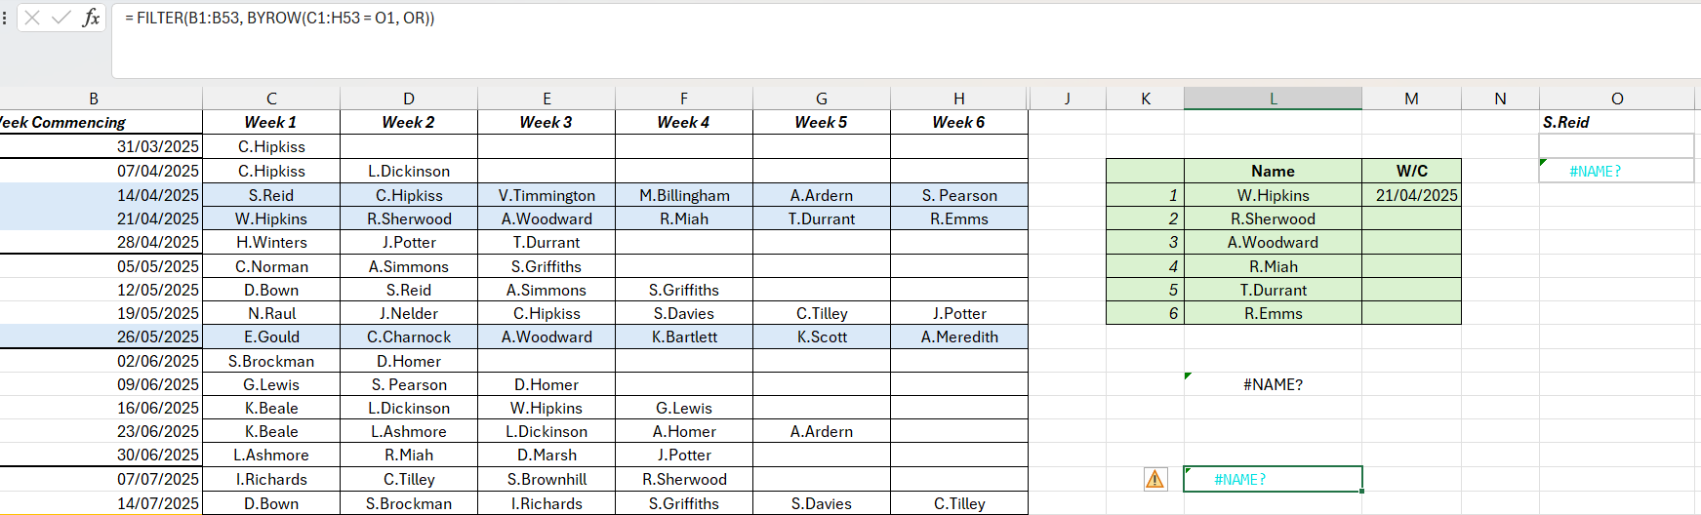
Task: Select the E.Gould cell in Week 1
Action: pyautogui.click(x=271, y=337)
